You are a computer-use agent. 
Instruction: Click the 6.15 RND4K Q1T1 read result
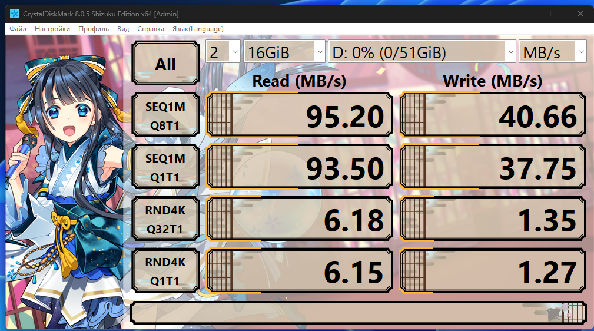click(x=299, y=271)
